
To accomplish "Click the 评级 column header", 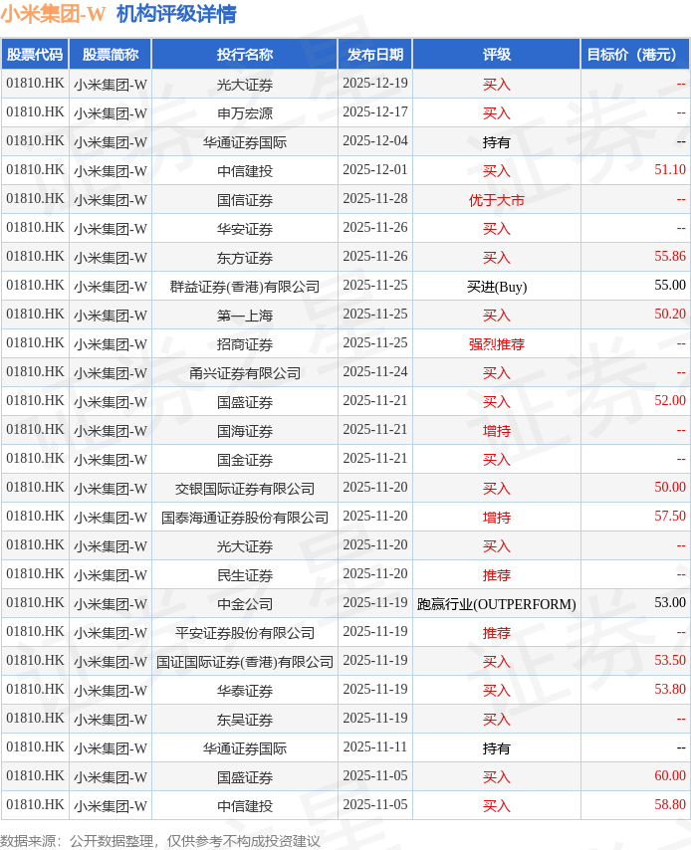I will click(496, 54).
